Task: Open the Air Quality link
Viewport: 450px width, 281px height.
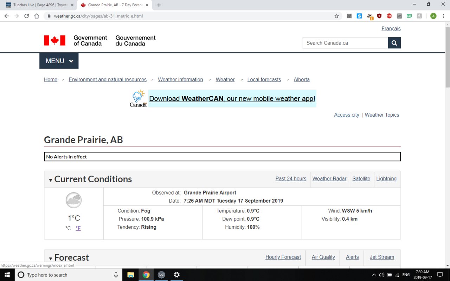Action: coord(323,257)
